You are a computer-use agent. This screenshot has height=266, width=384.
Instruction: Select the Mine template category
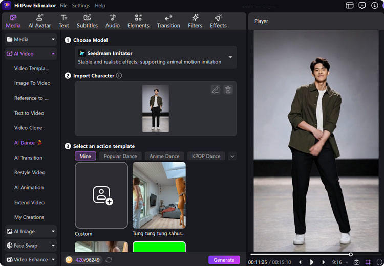click(85, 156)
